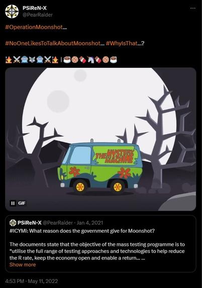Open the quoted tweet body text
Image resolution: width=202 pixels, height=288 pixels.
pyautogui.click(x=97, y=251)
